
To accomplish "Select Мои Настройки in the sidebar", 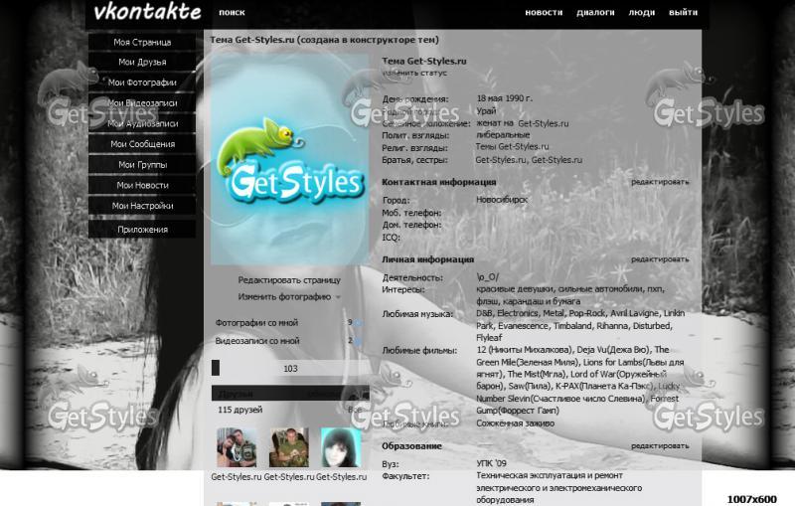I will point(142,206).
